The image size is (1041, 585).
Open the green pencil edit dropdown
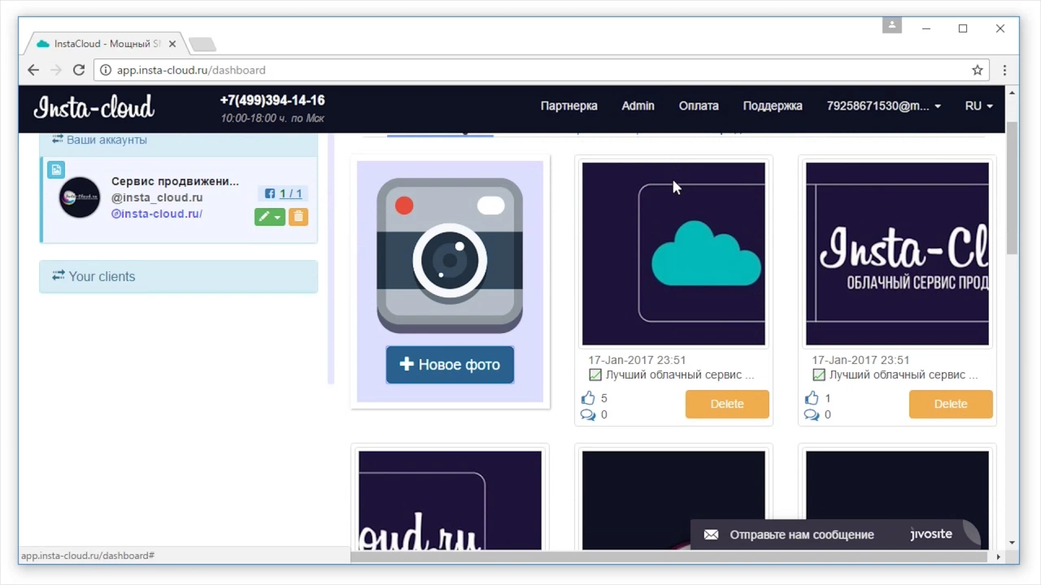click(x=269, y=217)
